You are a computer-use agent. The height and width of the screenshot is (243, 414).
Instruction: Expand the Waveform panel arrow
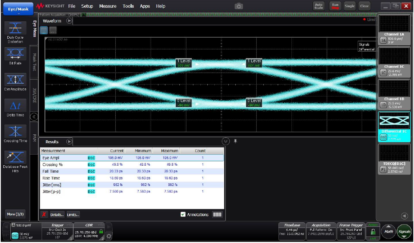69,21
